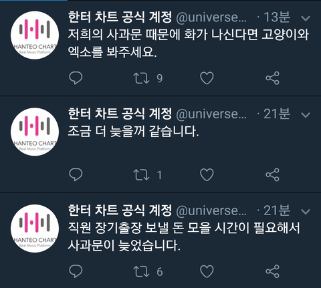Share the 13분 tweet
The height and width of the screenshot is (288, 321).
tap(272, 78)
